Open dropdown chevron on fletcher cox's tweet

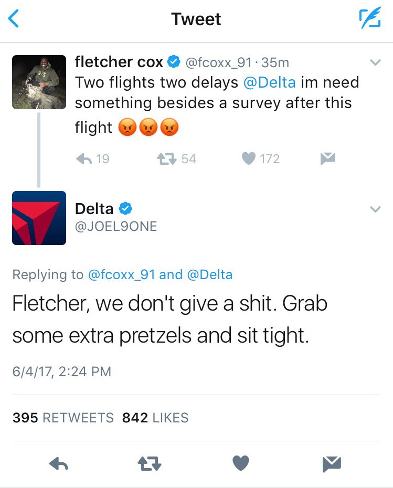[375, 62]
